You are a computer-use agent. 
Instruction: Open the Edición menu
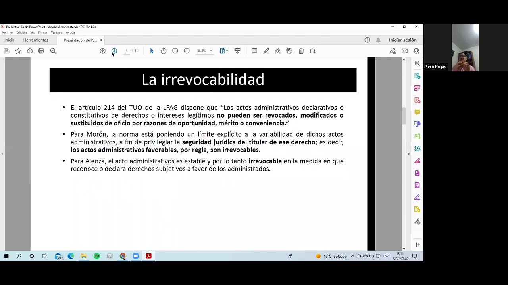pos(21,32)
